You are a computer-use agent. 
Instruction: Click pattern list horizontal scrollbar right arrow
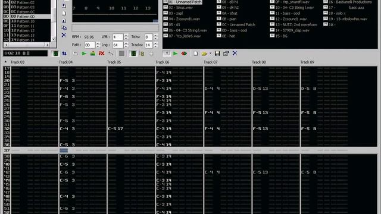(x=48, y=45)
